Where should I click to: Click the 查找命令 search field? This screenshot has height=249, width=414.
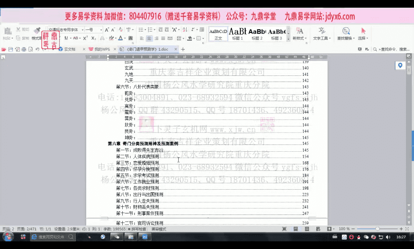coord(393,49)
